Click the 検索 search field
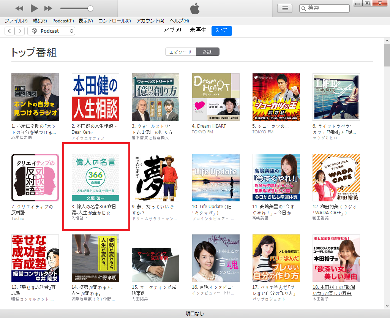 click(x=324, y=8)
